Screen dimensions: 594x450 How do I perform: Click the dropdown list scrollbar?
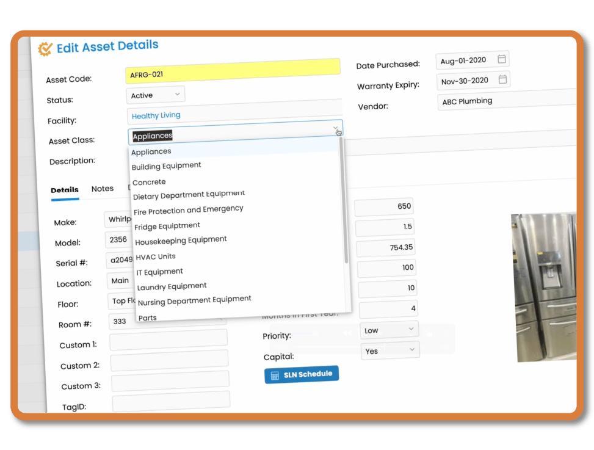[x=344, y=201]
